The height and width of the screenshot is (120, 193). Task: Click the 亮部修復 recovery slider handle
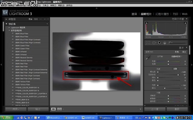(x=178, y=75)
